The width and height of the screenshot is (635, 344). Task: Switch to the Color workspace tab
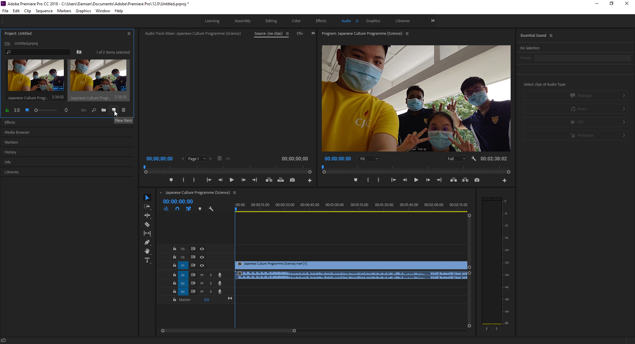coord(296,21)
